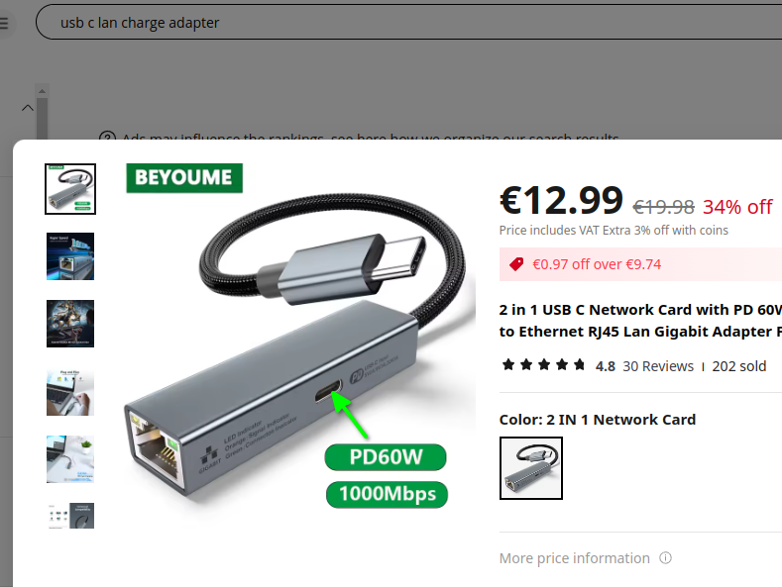View the fourth thumbnail showing laptop plug
Image resolution: width=782 pixels, height=587 pixels.
(70, 392)
